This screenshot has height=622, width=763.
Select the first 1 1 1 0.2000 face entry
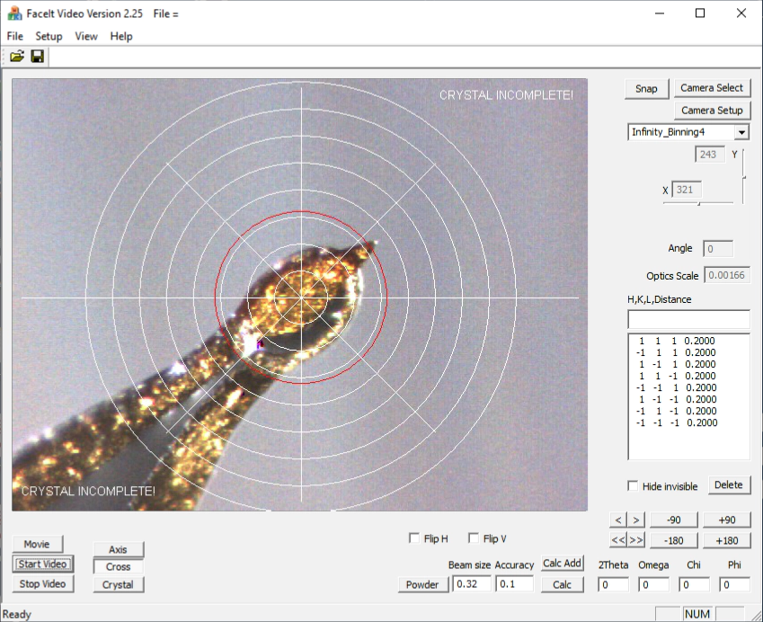click(678, 342)
